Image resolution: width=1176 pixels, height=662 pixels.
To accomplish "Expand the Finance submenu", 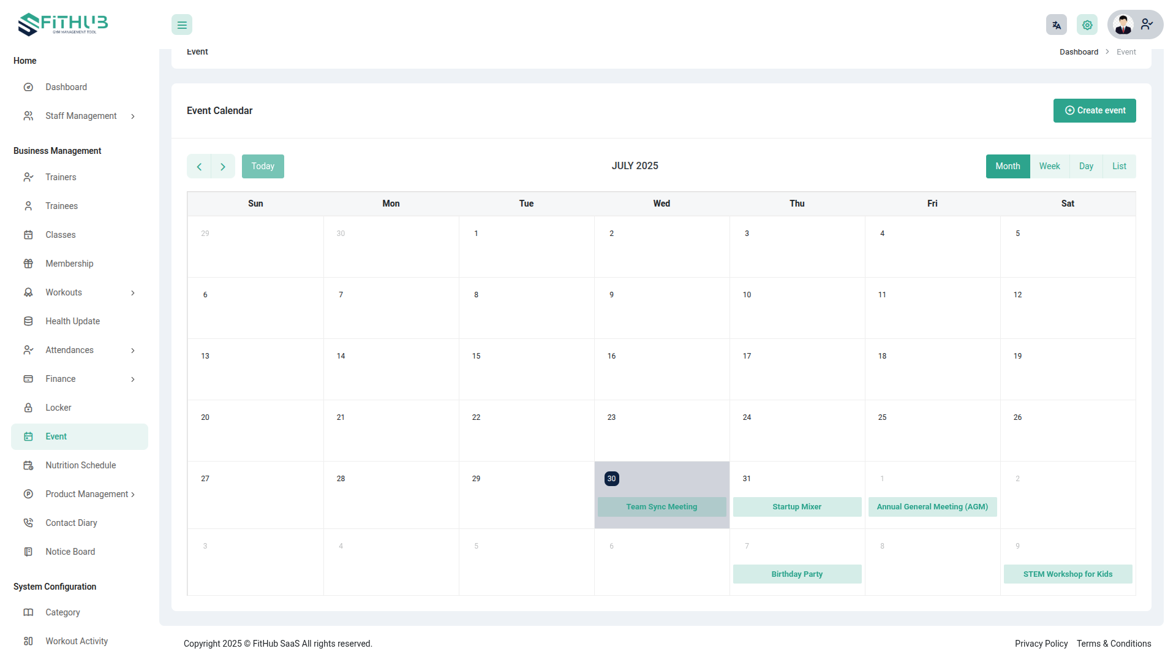I will pos(132,379).
